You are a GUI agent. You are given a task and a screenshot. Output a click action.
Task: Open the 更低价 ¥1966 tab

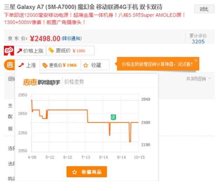(x=59, y=65)
